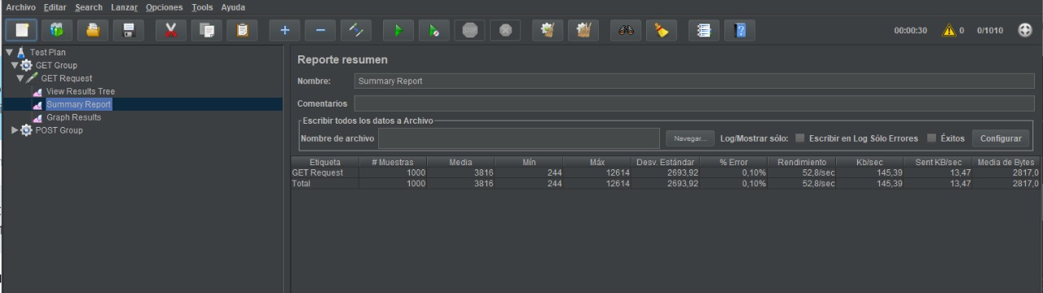Open the Lanzar menu
The width and height of the screenshot is (1043, 293).
pyautogui.click(x=124, y=7)
